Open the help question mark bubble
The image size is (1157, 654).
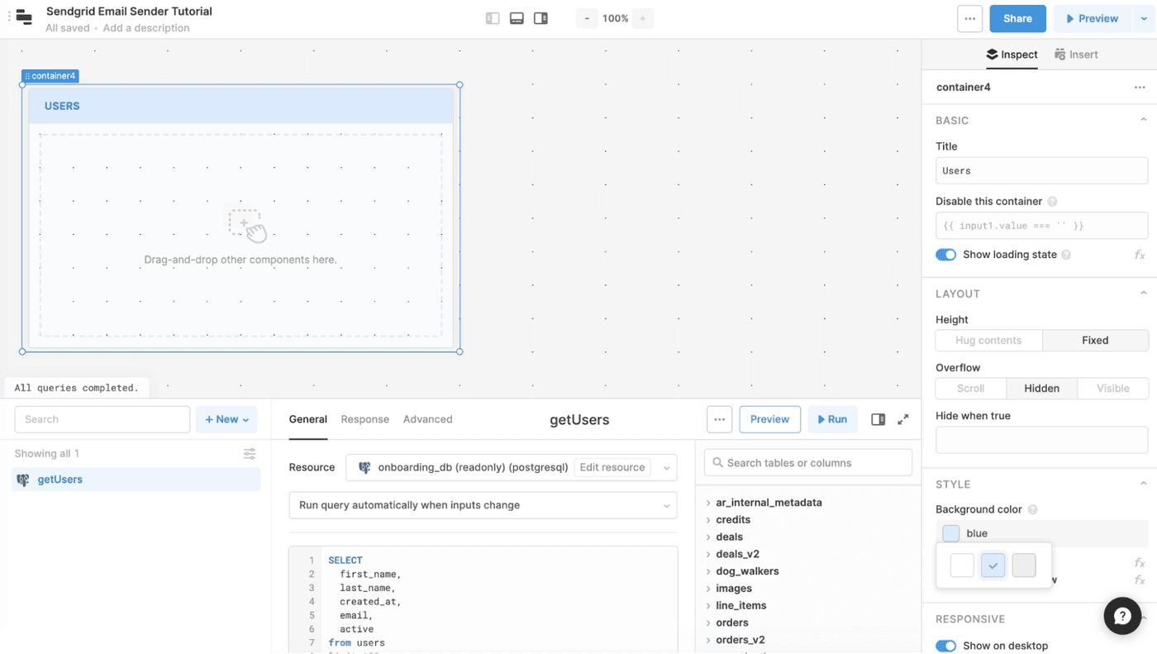point(1122,616)
